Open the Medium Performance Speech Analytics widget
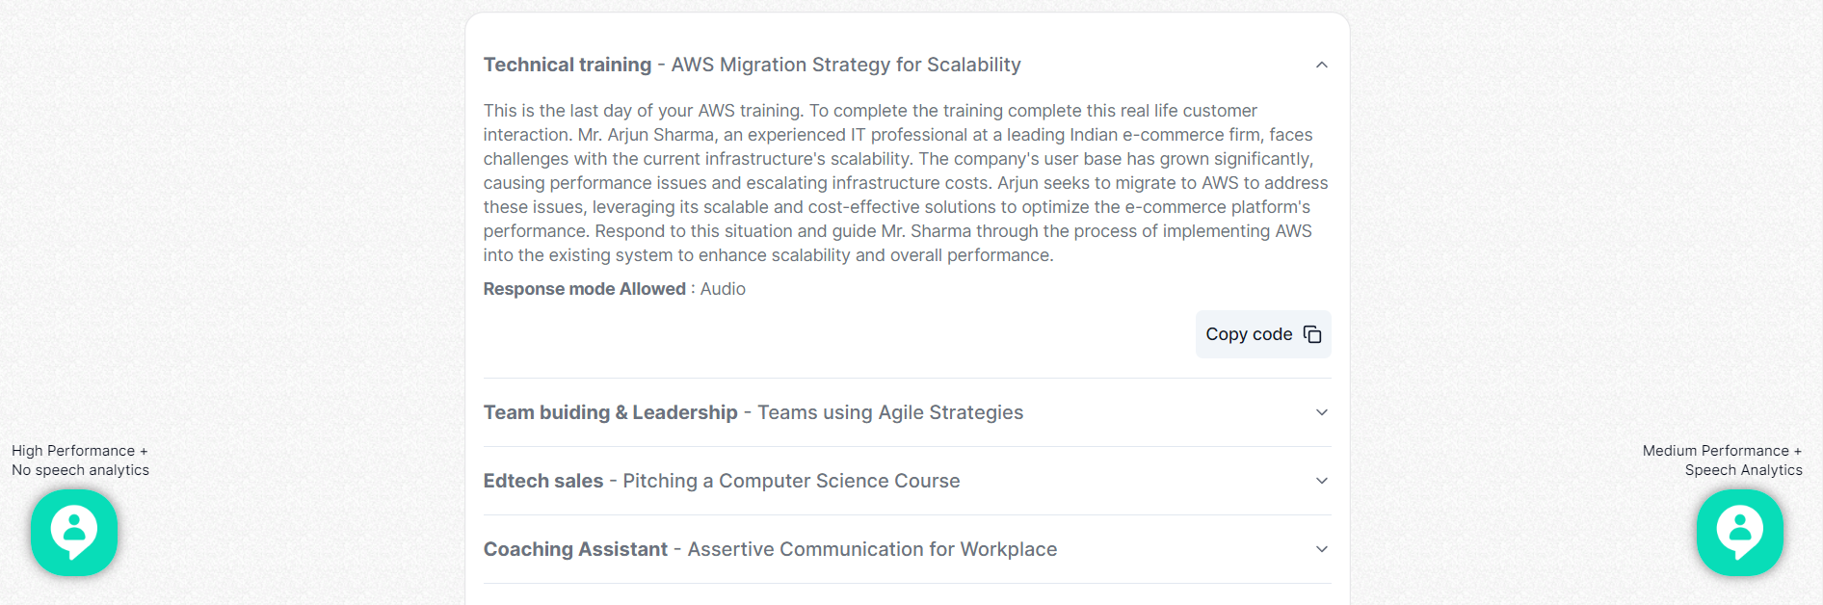Image resolution: width=1823 pixels, height=605 pixels. 1739,532
